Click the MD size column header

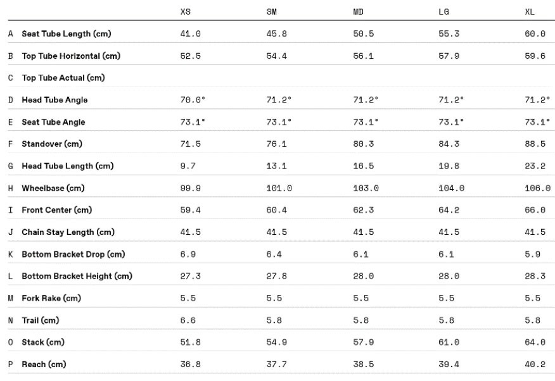(358, 12)
